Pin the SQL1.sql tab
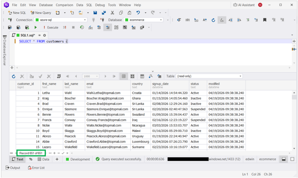 pyautogui.click(x=39, y=35)
